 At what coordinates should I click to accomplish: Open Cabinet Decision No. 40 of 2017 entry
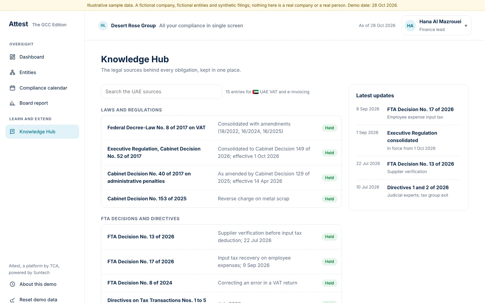221,177
